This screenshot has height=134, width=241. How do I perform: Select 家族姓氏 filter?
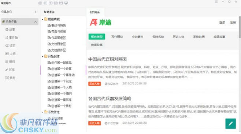click(199, 37)
